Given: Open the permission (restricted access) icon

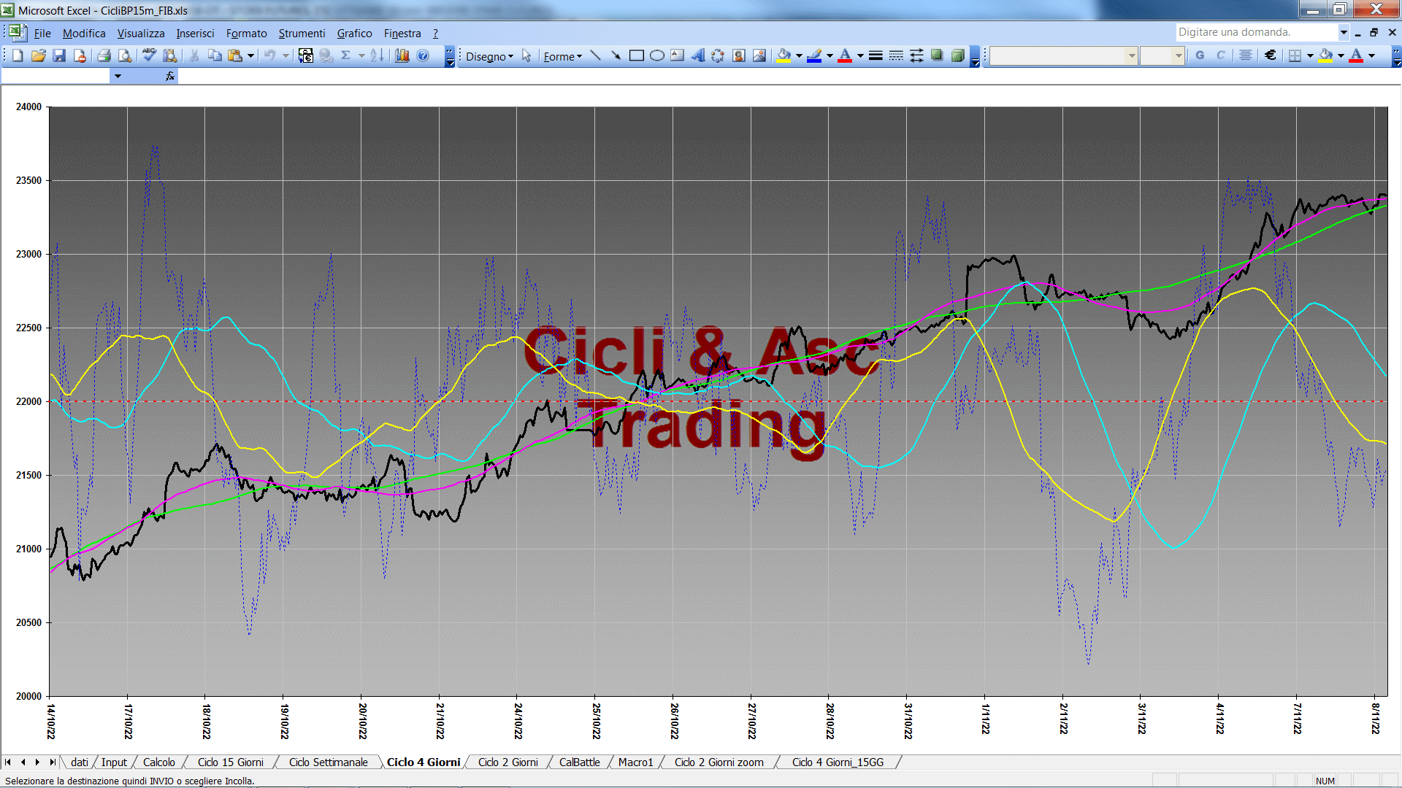Looking at the screenshot, I should (x=80, y=55).
